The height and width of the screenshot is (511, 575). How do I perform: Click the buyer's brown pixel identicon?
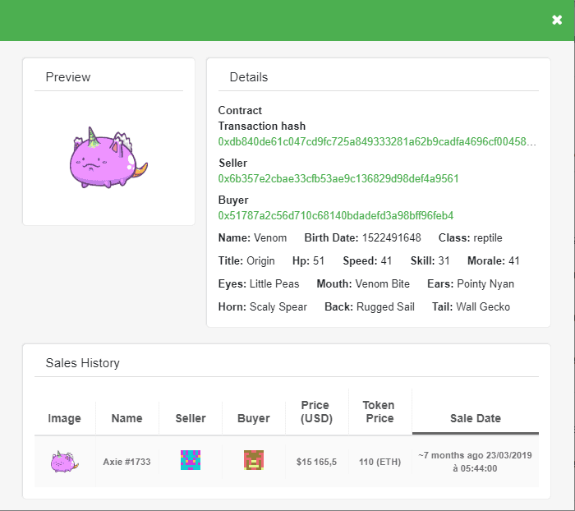tap(253, 460)
